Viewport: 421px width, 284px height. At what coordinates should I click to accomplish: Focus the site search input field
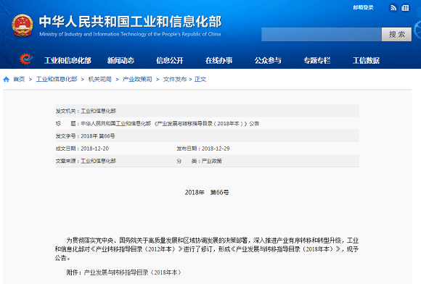tap(322, 34)
